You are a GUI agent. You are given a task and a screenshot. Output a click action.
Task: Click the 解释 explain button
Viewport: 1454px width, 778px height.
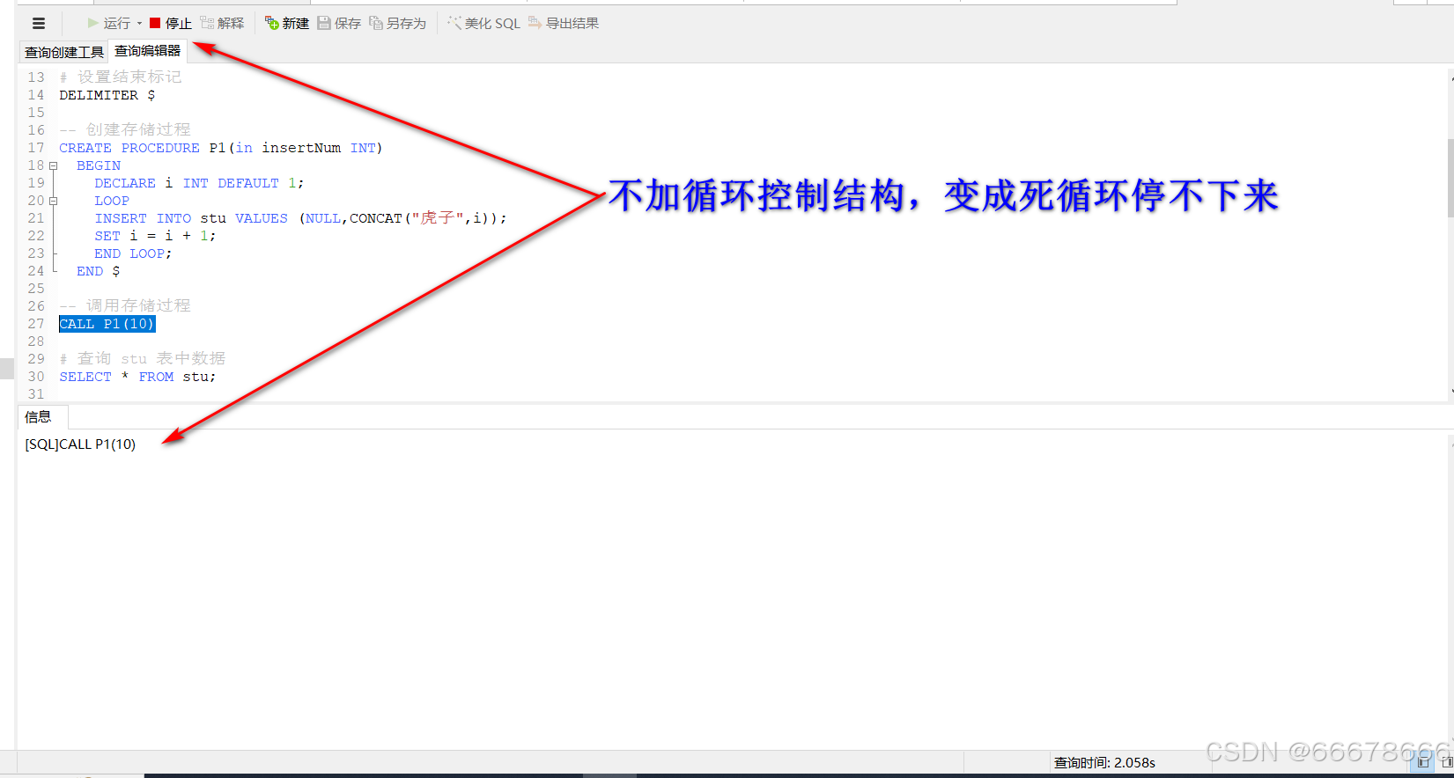[222, 24]
